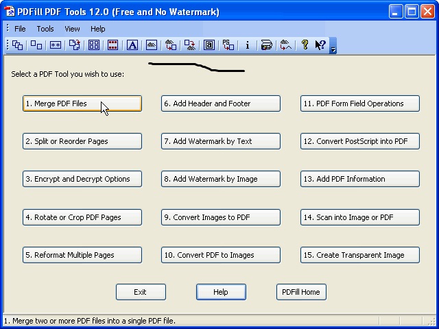Open '8. Add Watermark by Image' button

point(221,179)
